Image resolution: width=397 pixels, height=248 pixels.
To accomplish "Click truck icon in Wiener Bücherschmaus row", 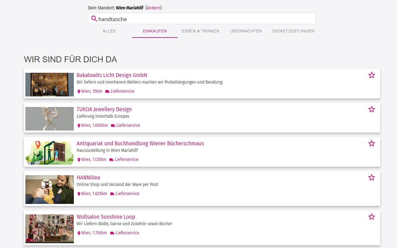I will pos(111,160).
